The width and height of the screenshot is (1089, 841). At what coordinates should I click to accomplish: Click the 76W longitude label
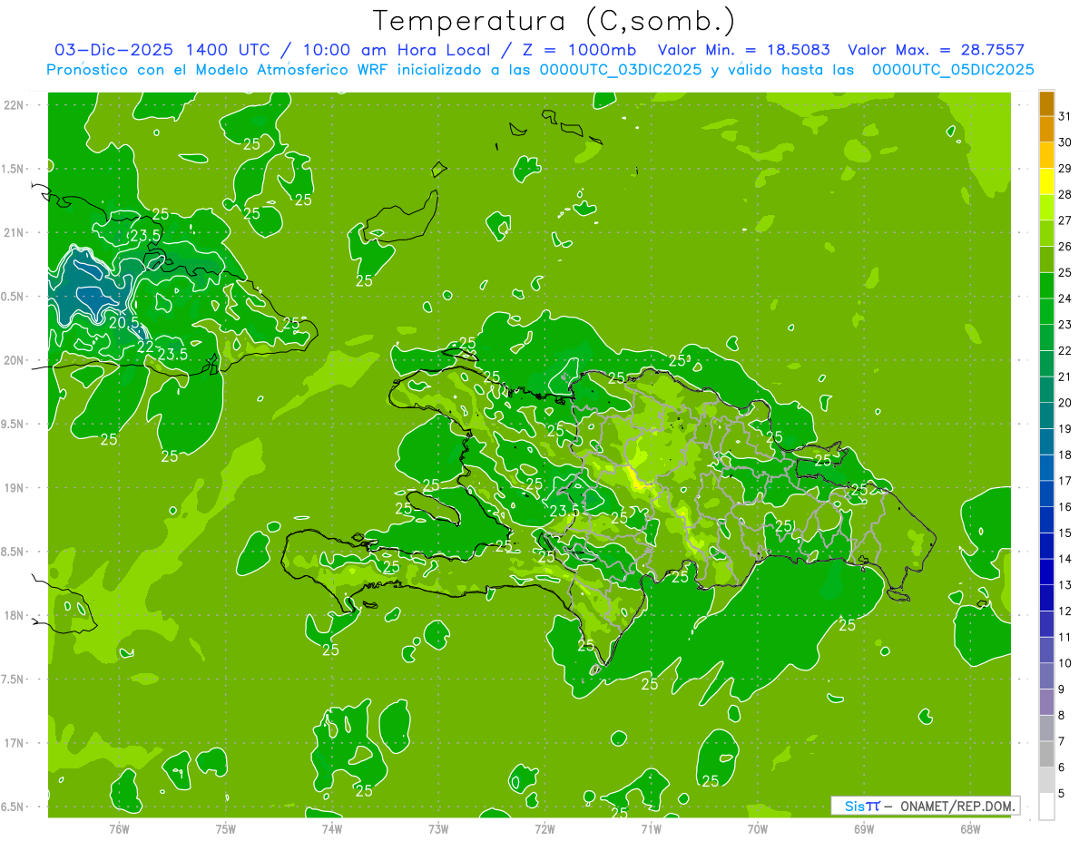[119, 828]
